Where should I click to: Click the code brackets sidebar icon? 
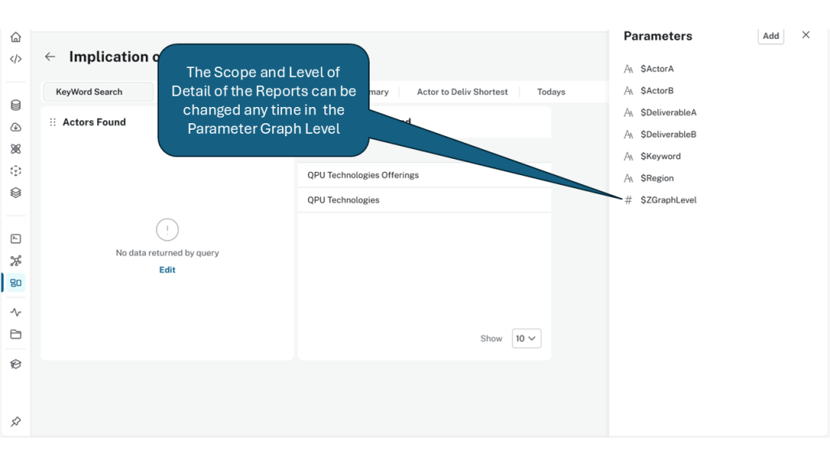[15, 59]
